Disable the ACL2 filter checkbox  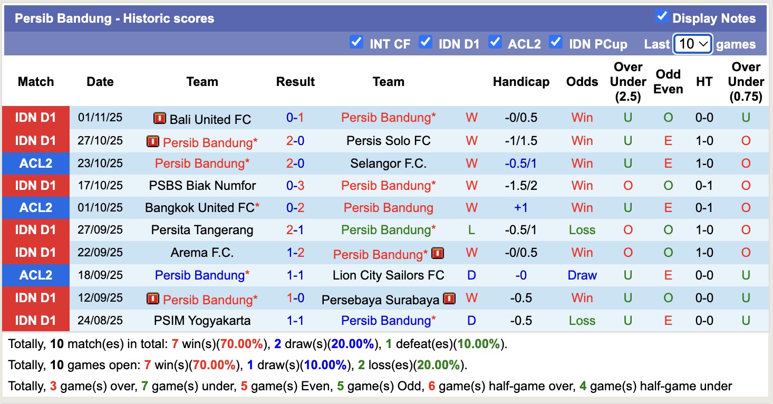pos(495,42)
